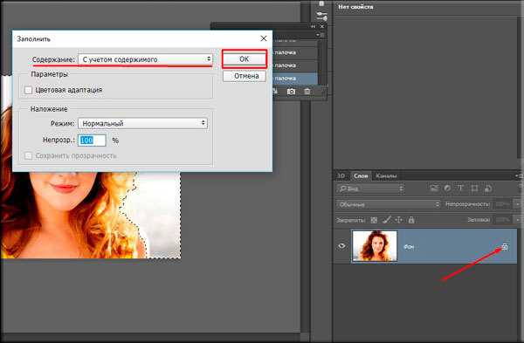Click the Непрозр. opacity input field
Image resolution: width=524 pixels, height=343 pixels.
[x=92, y=141]
